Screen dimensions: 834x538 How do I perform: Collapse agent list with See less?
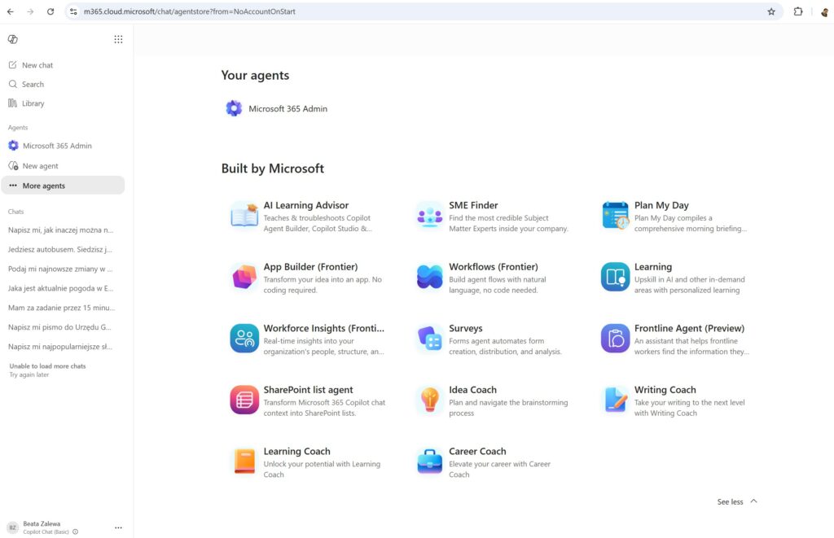click(x=737, y=501)
